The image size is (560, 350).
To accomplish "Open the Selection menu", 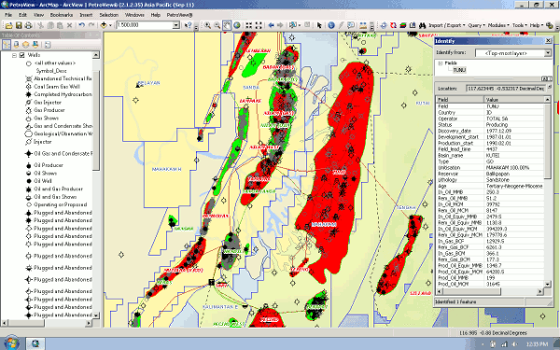I will point(108,15).
